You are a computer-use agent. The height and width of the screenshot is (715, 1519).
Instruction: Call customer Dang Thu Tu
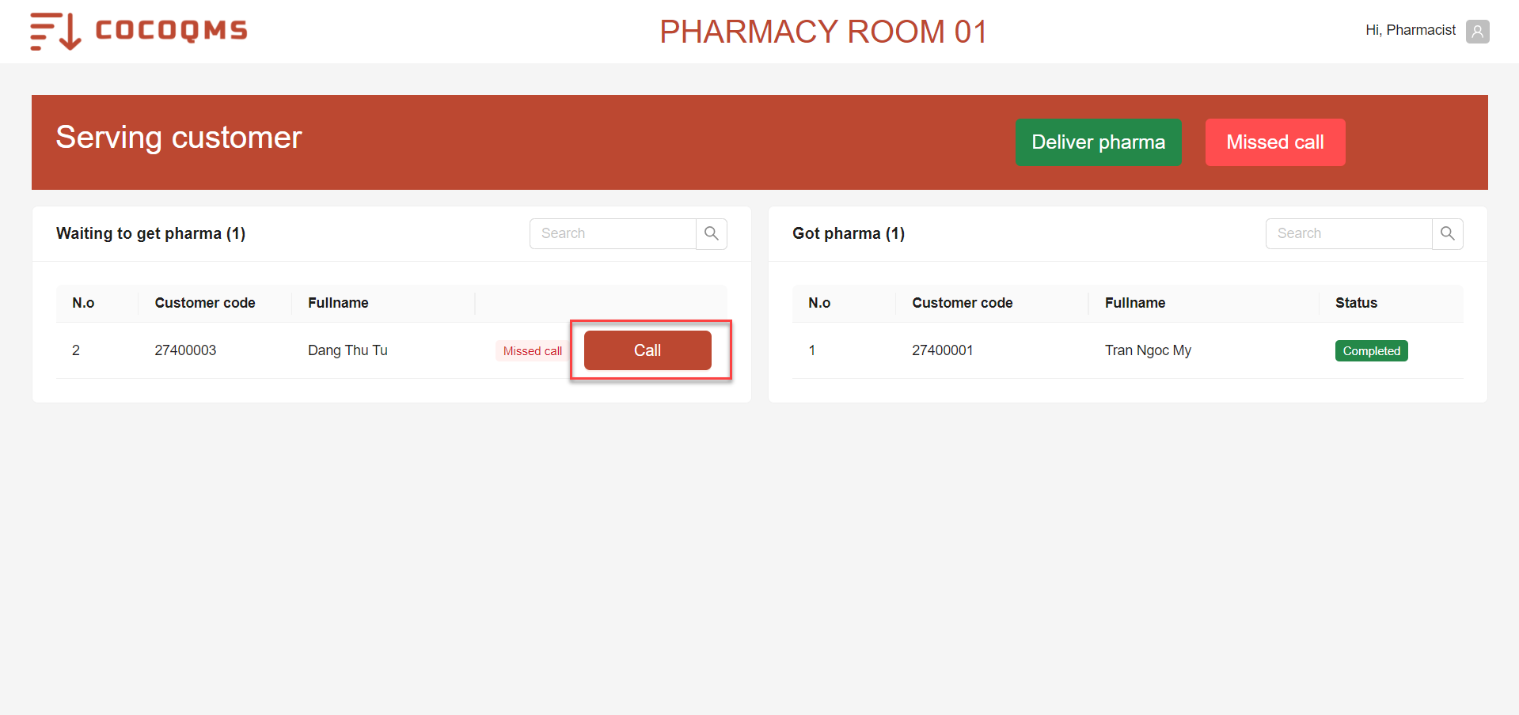point(647,350)
